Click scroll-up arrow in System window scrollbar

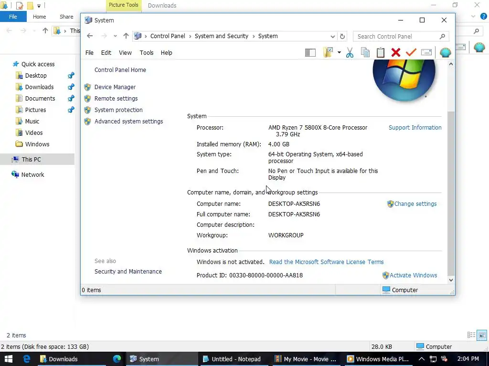pyautogui.click(x=451, y=64)
